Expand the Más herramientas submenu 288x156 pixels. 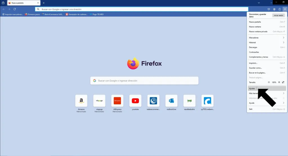pos(267,93)
